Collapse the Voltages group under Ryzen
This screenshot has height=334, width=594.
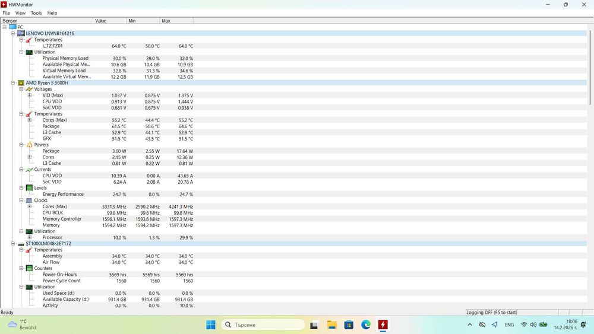point(21,89)
